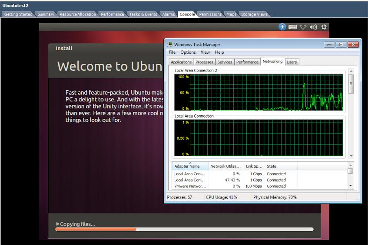Open the Storage Views tab
The height and width of the screenshot is (245, 368).
[255, 14]
